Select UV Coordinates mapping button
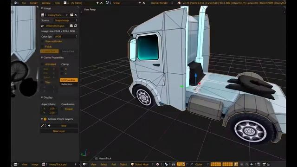 69,80
